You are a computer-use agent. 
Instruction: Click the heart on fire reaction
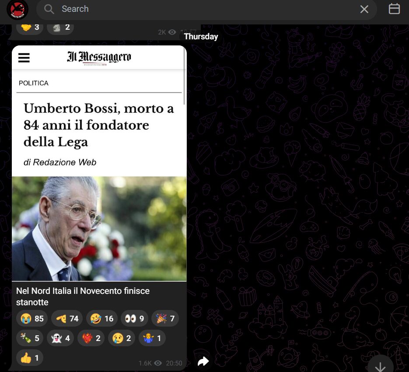click(91, 338)
